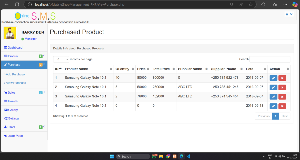The image size is (300, 160).
Task: Sort table by Price column
Action: (143, 69)
